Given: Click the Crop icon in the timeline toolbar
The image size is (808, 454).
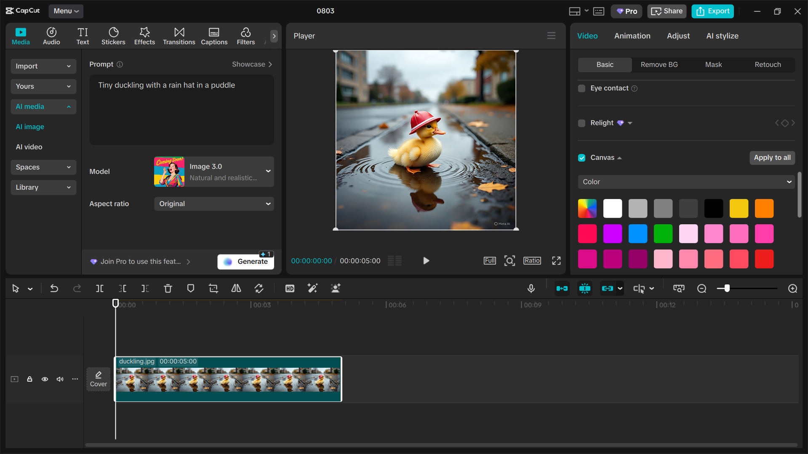Looking at the screenshot, I should tap(213, 289).
